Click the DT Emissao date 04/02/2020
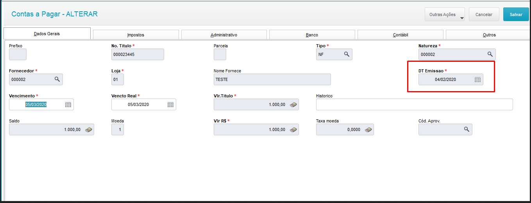 [x=451, y=79]
